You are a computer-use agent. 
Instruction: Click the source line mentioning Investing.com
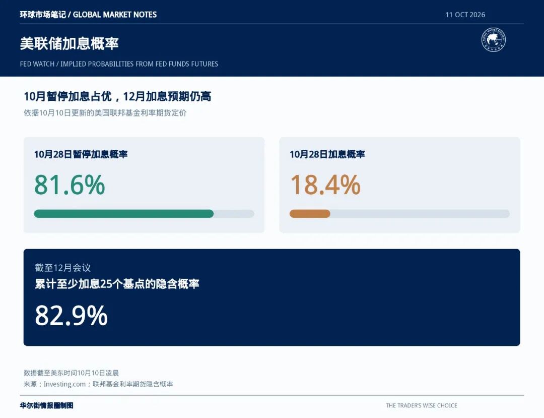point(98,384)
